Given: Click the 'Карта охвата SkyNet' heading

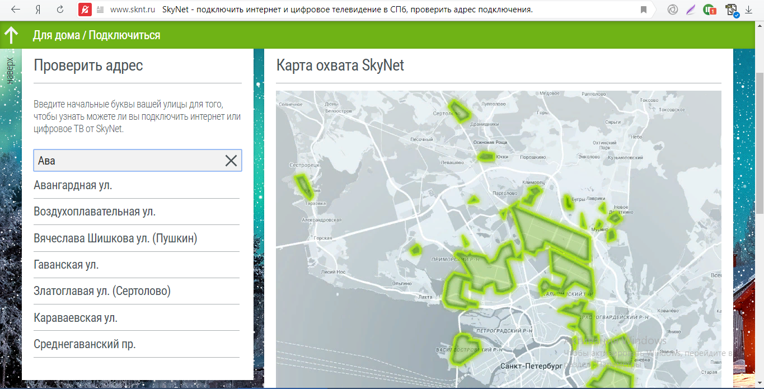Looking at the screenshot, I should click(340, 65).
